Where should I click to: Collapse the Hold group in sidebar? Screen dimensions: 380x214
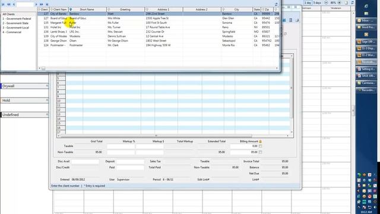click(47, 100)
